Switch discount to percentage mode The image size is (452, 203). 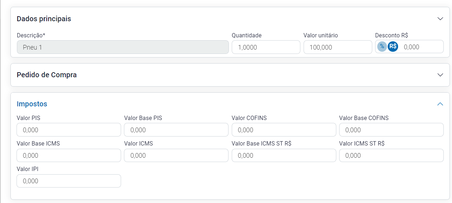(x=382, y=46)
